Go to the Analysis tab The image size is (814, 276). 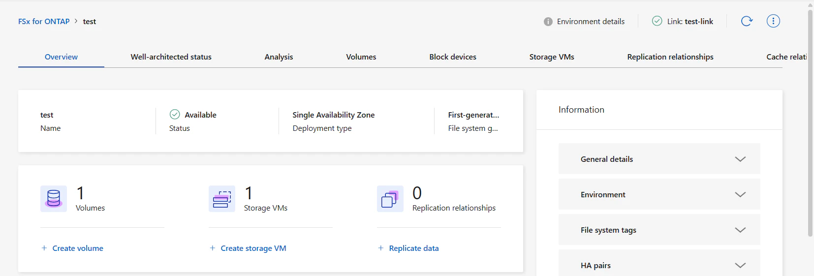(279, 57)
